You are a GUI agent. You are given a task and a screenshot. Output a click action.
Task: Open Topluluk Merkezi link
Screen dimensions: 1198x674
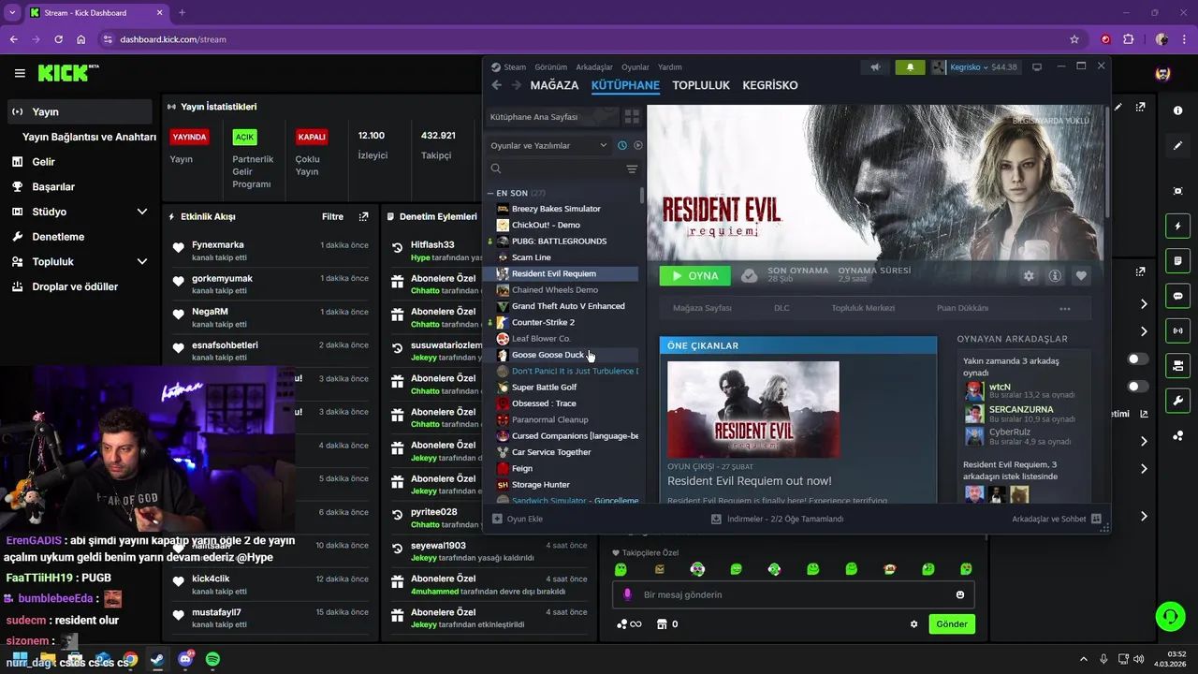click(863, 308)
